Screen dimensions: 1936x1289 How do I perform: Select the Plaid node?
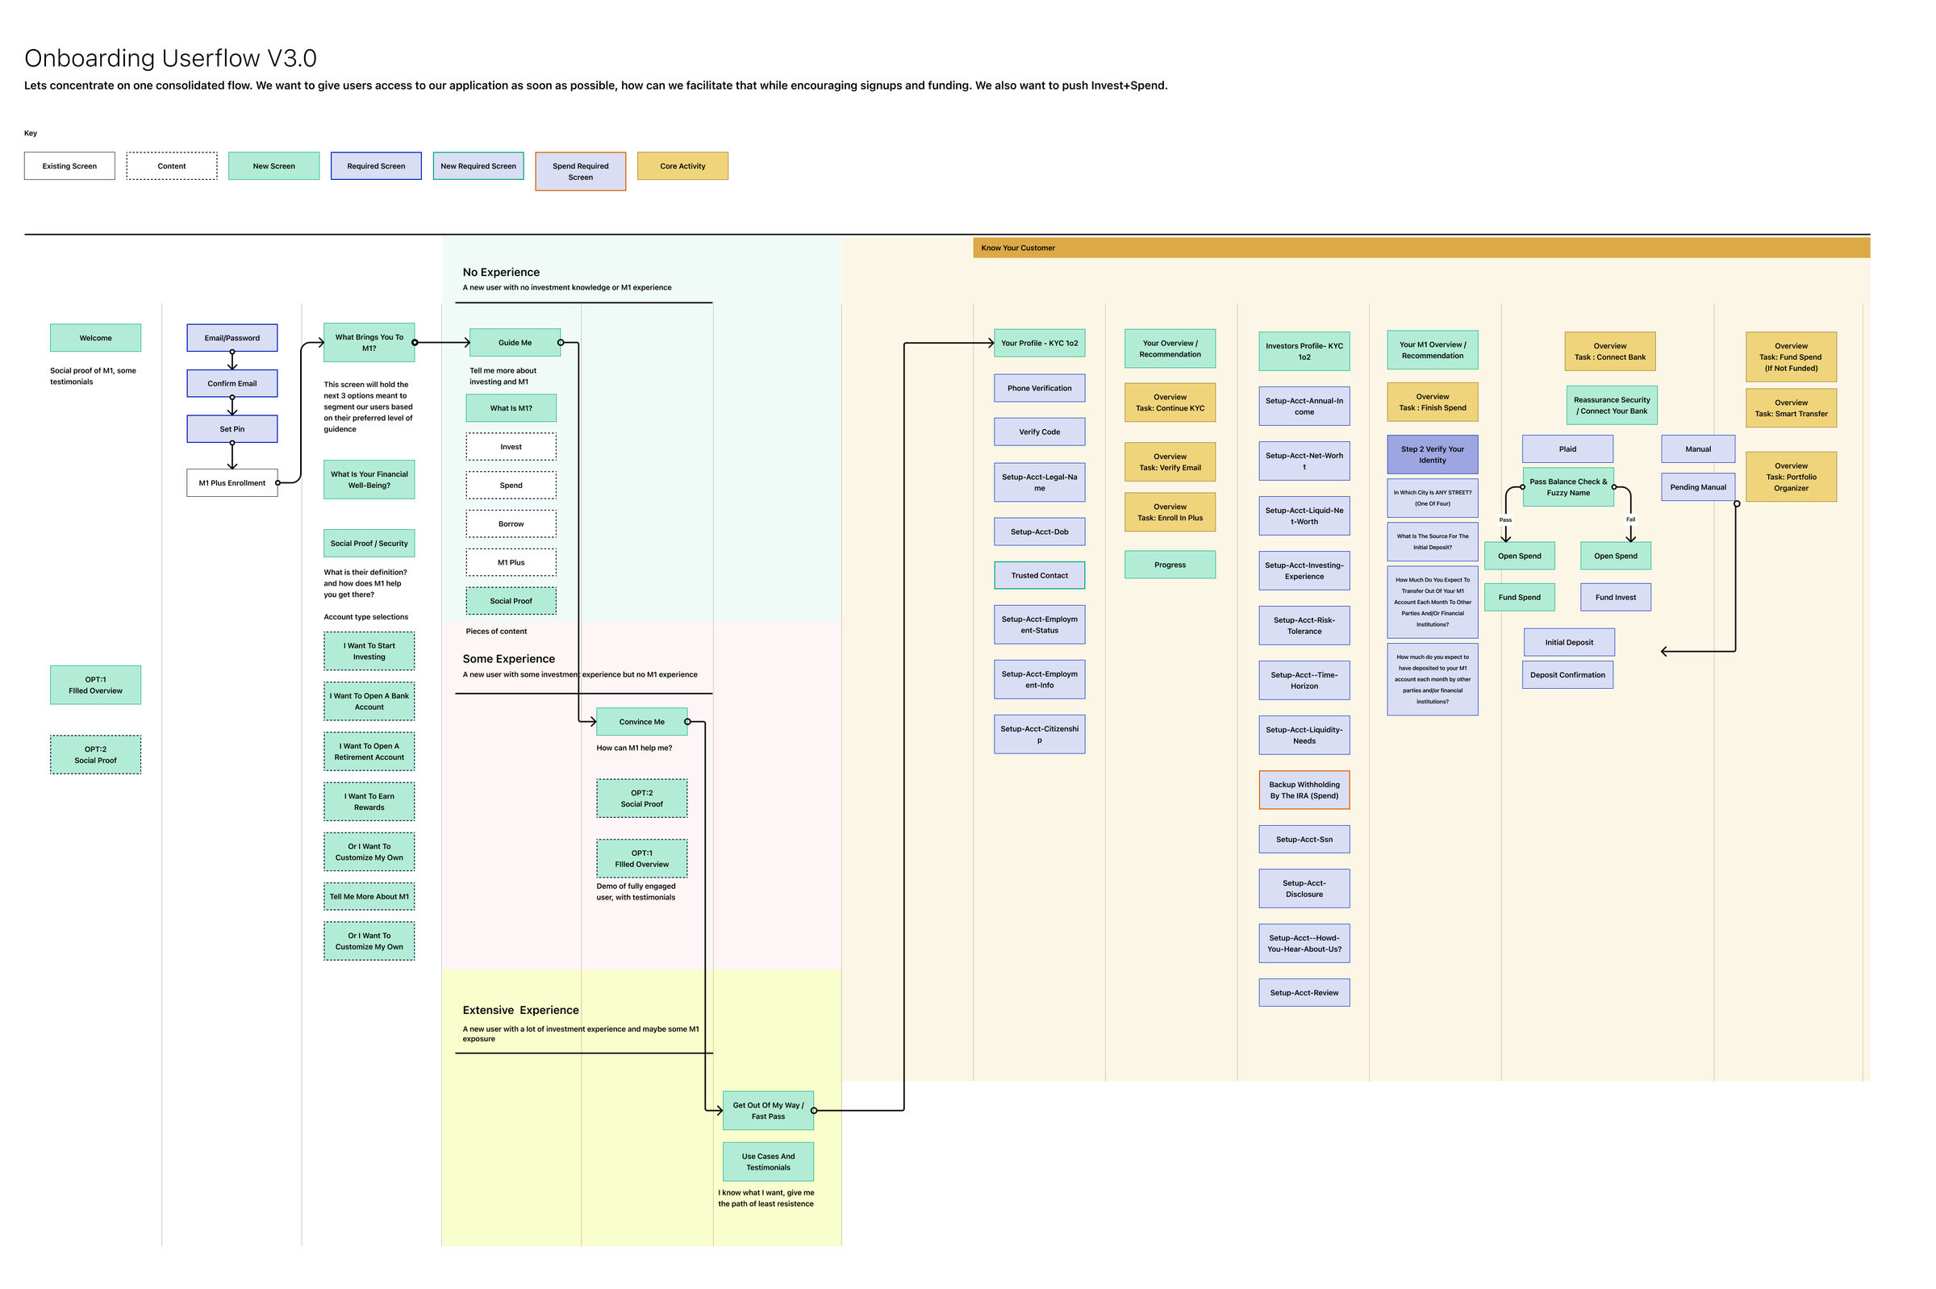click(1567, 448)
